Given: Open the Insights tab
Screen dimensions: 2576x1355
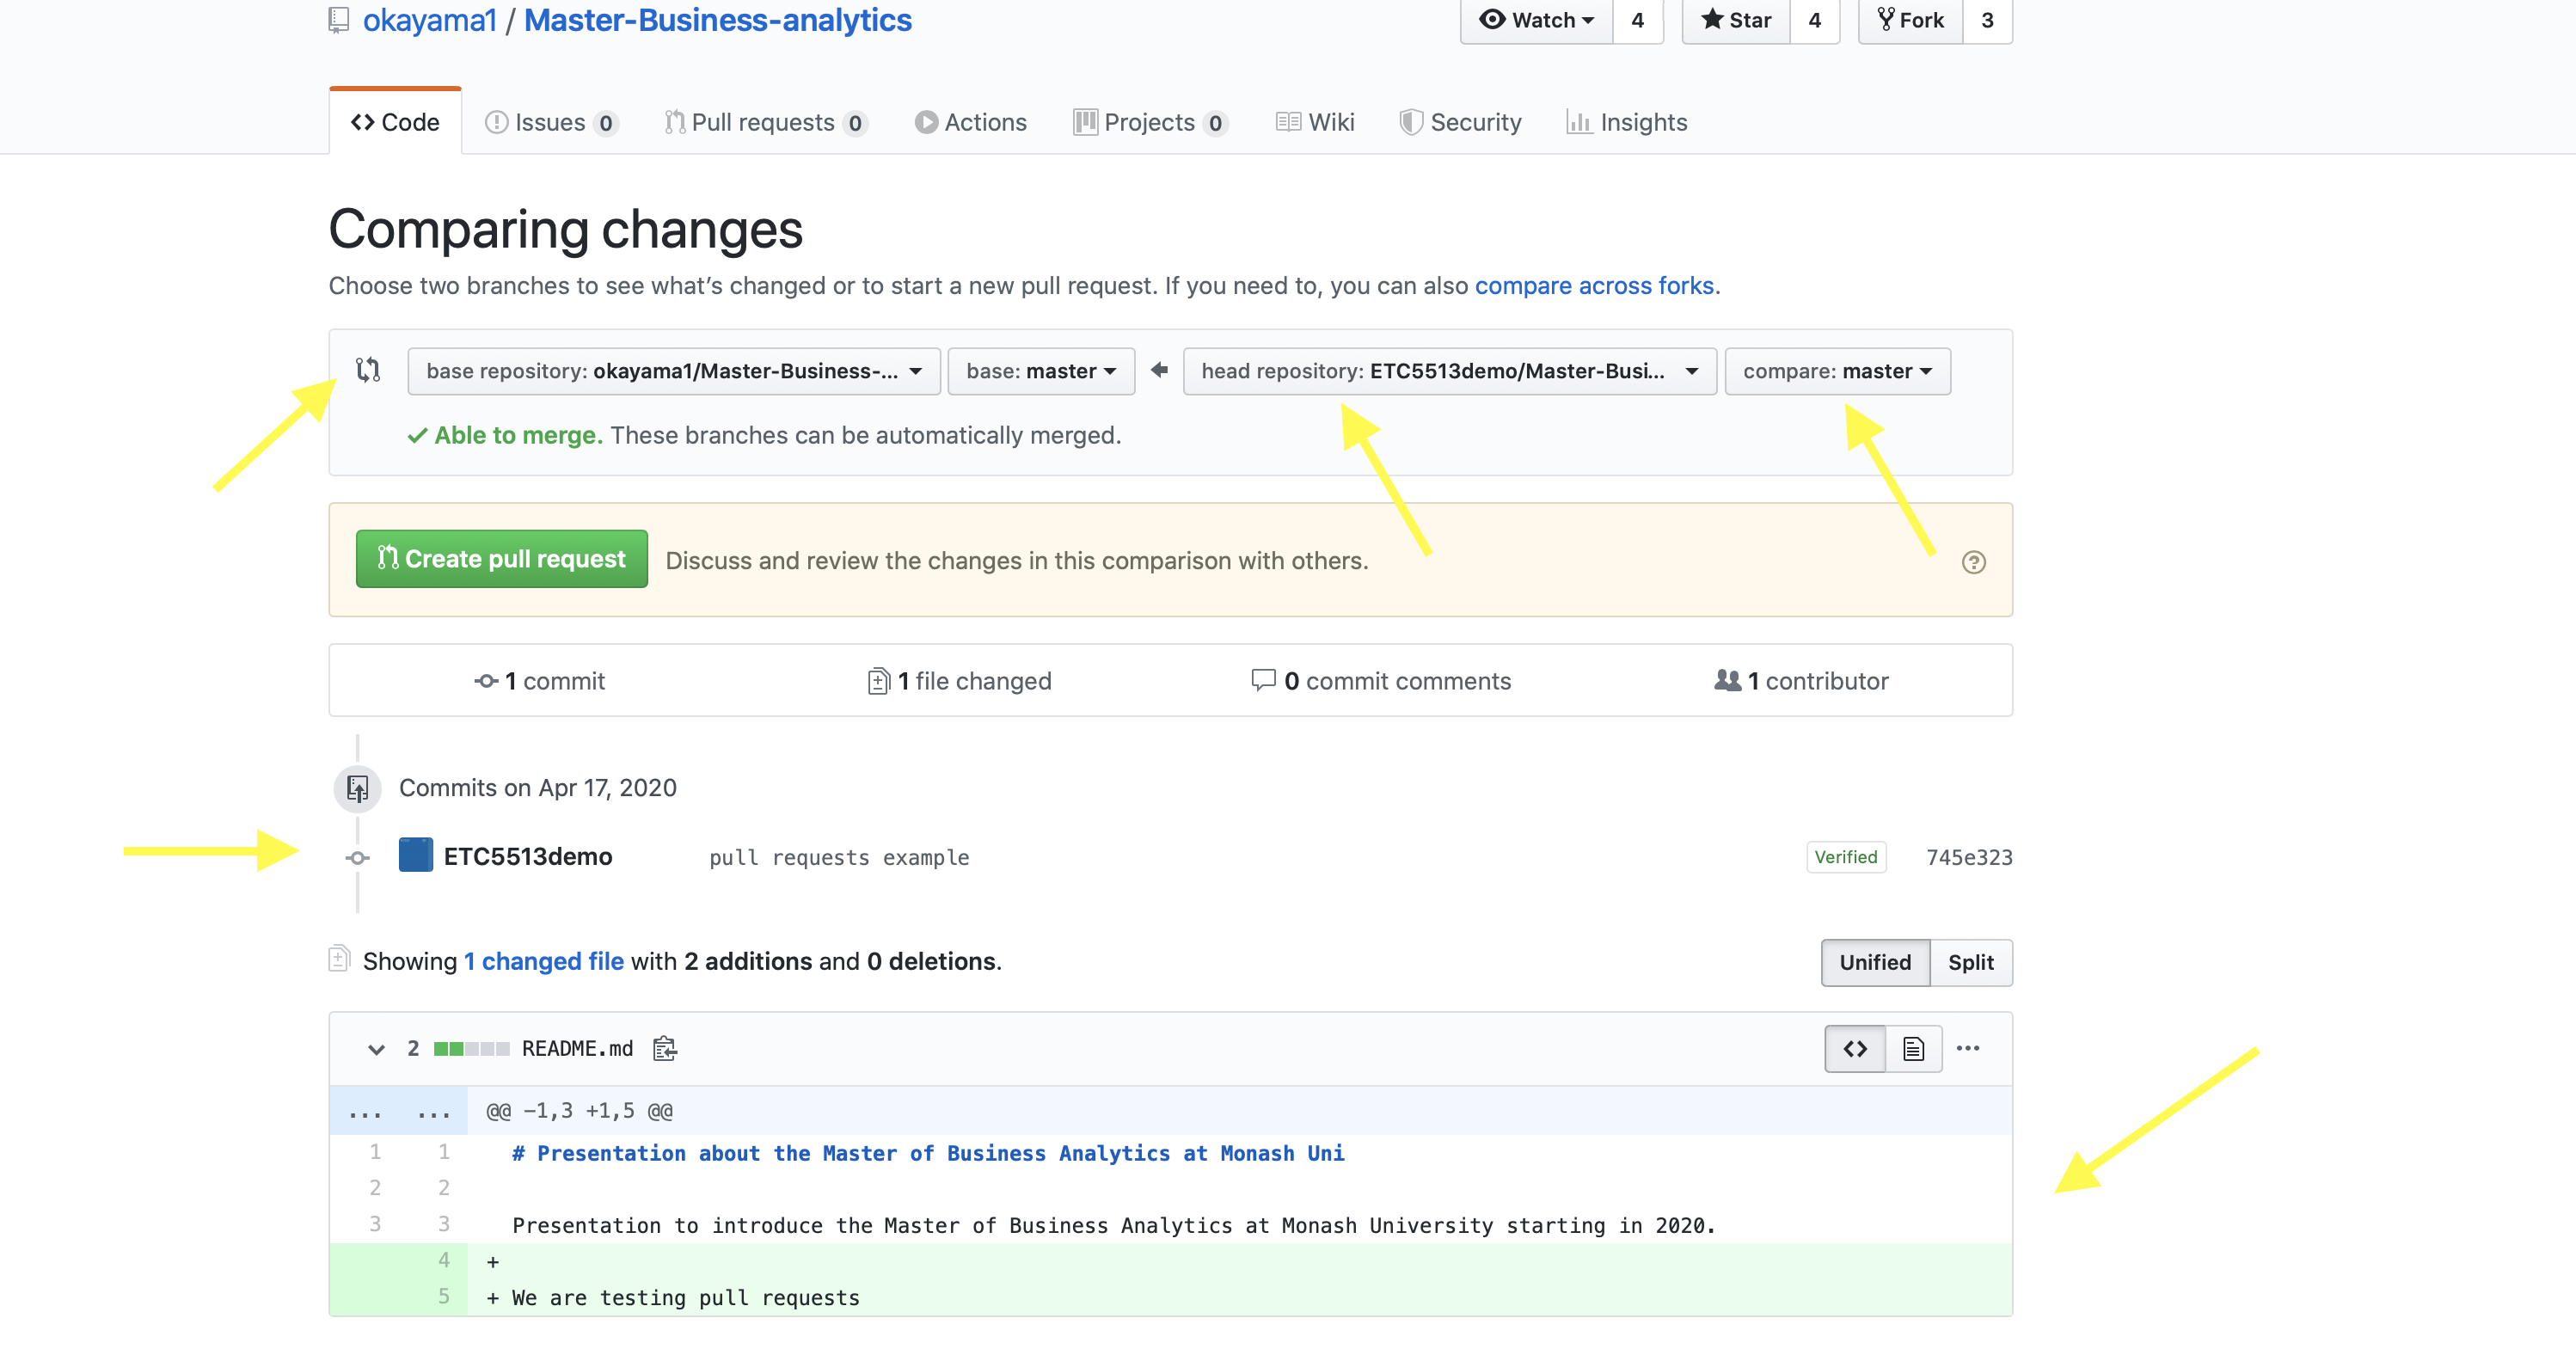Looking at the screenshot, I should 1627,122.
